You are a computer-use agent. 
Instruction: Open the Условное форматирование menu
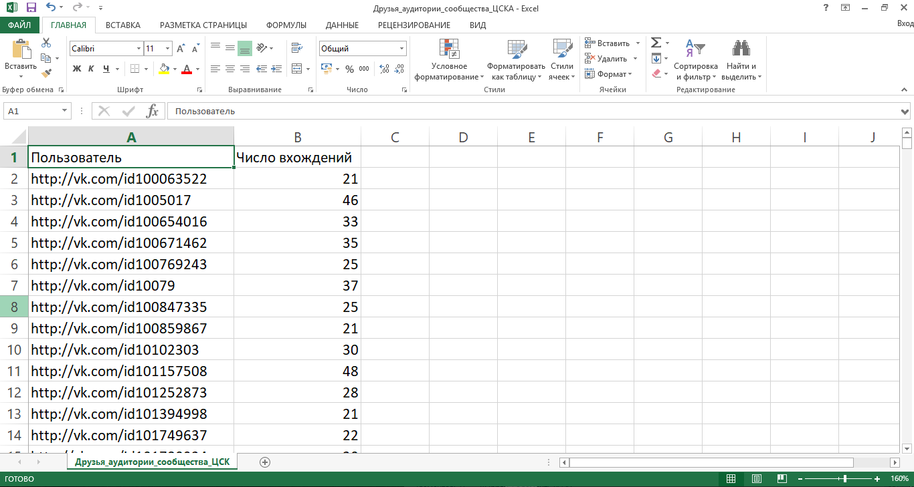tap(449, 59)
